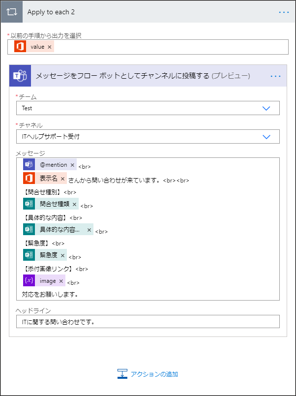This screenshot has width=296, height=396.
Task: Click the Teams icon in the action header
Action: (x=20, y=76)
